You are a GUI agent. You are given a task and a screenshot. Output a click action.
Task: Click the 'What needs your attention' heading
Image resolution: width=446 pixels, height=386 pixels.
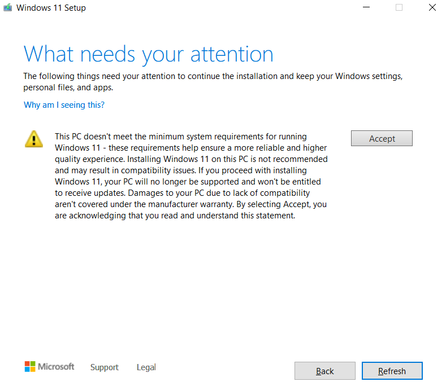[x=149, y=54]
